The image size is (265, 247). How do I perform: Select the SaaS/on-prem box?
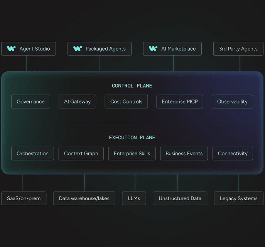tap(24, 198)
